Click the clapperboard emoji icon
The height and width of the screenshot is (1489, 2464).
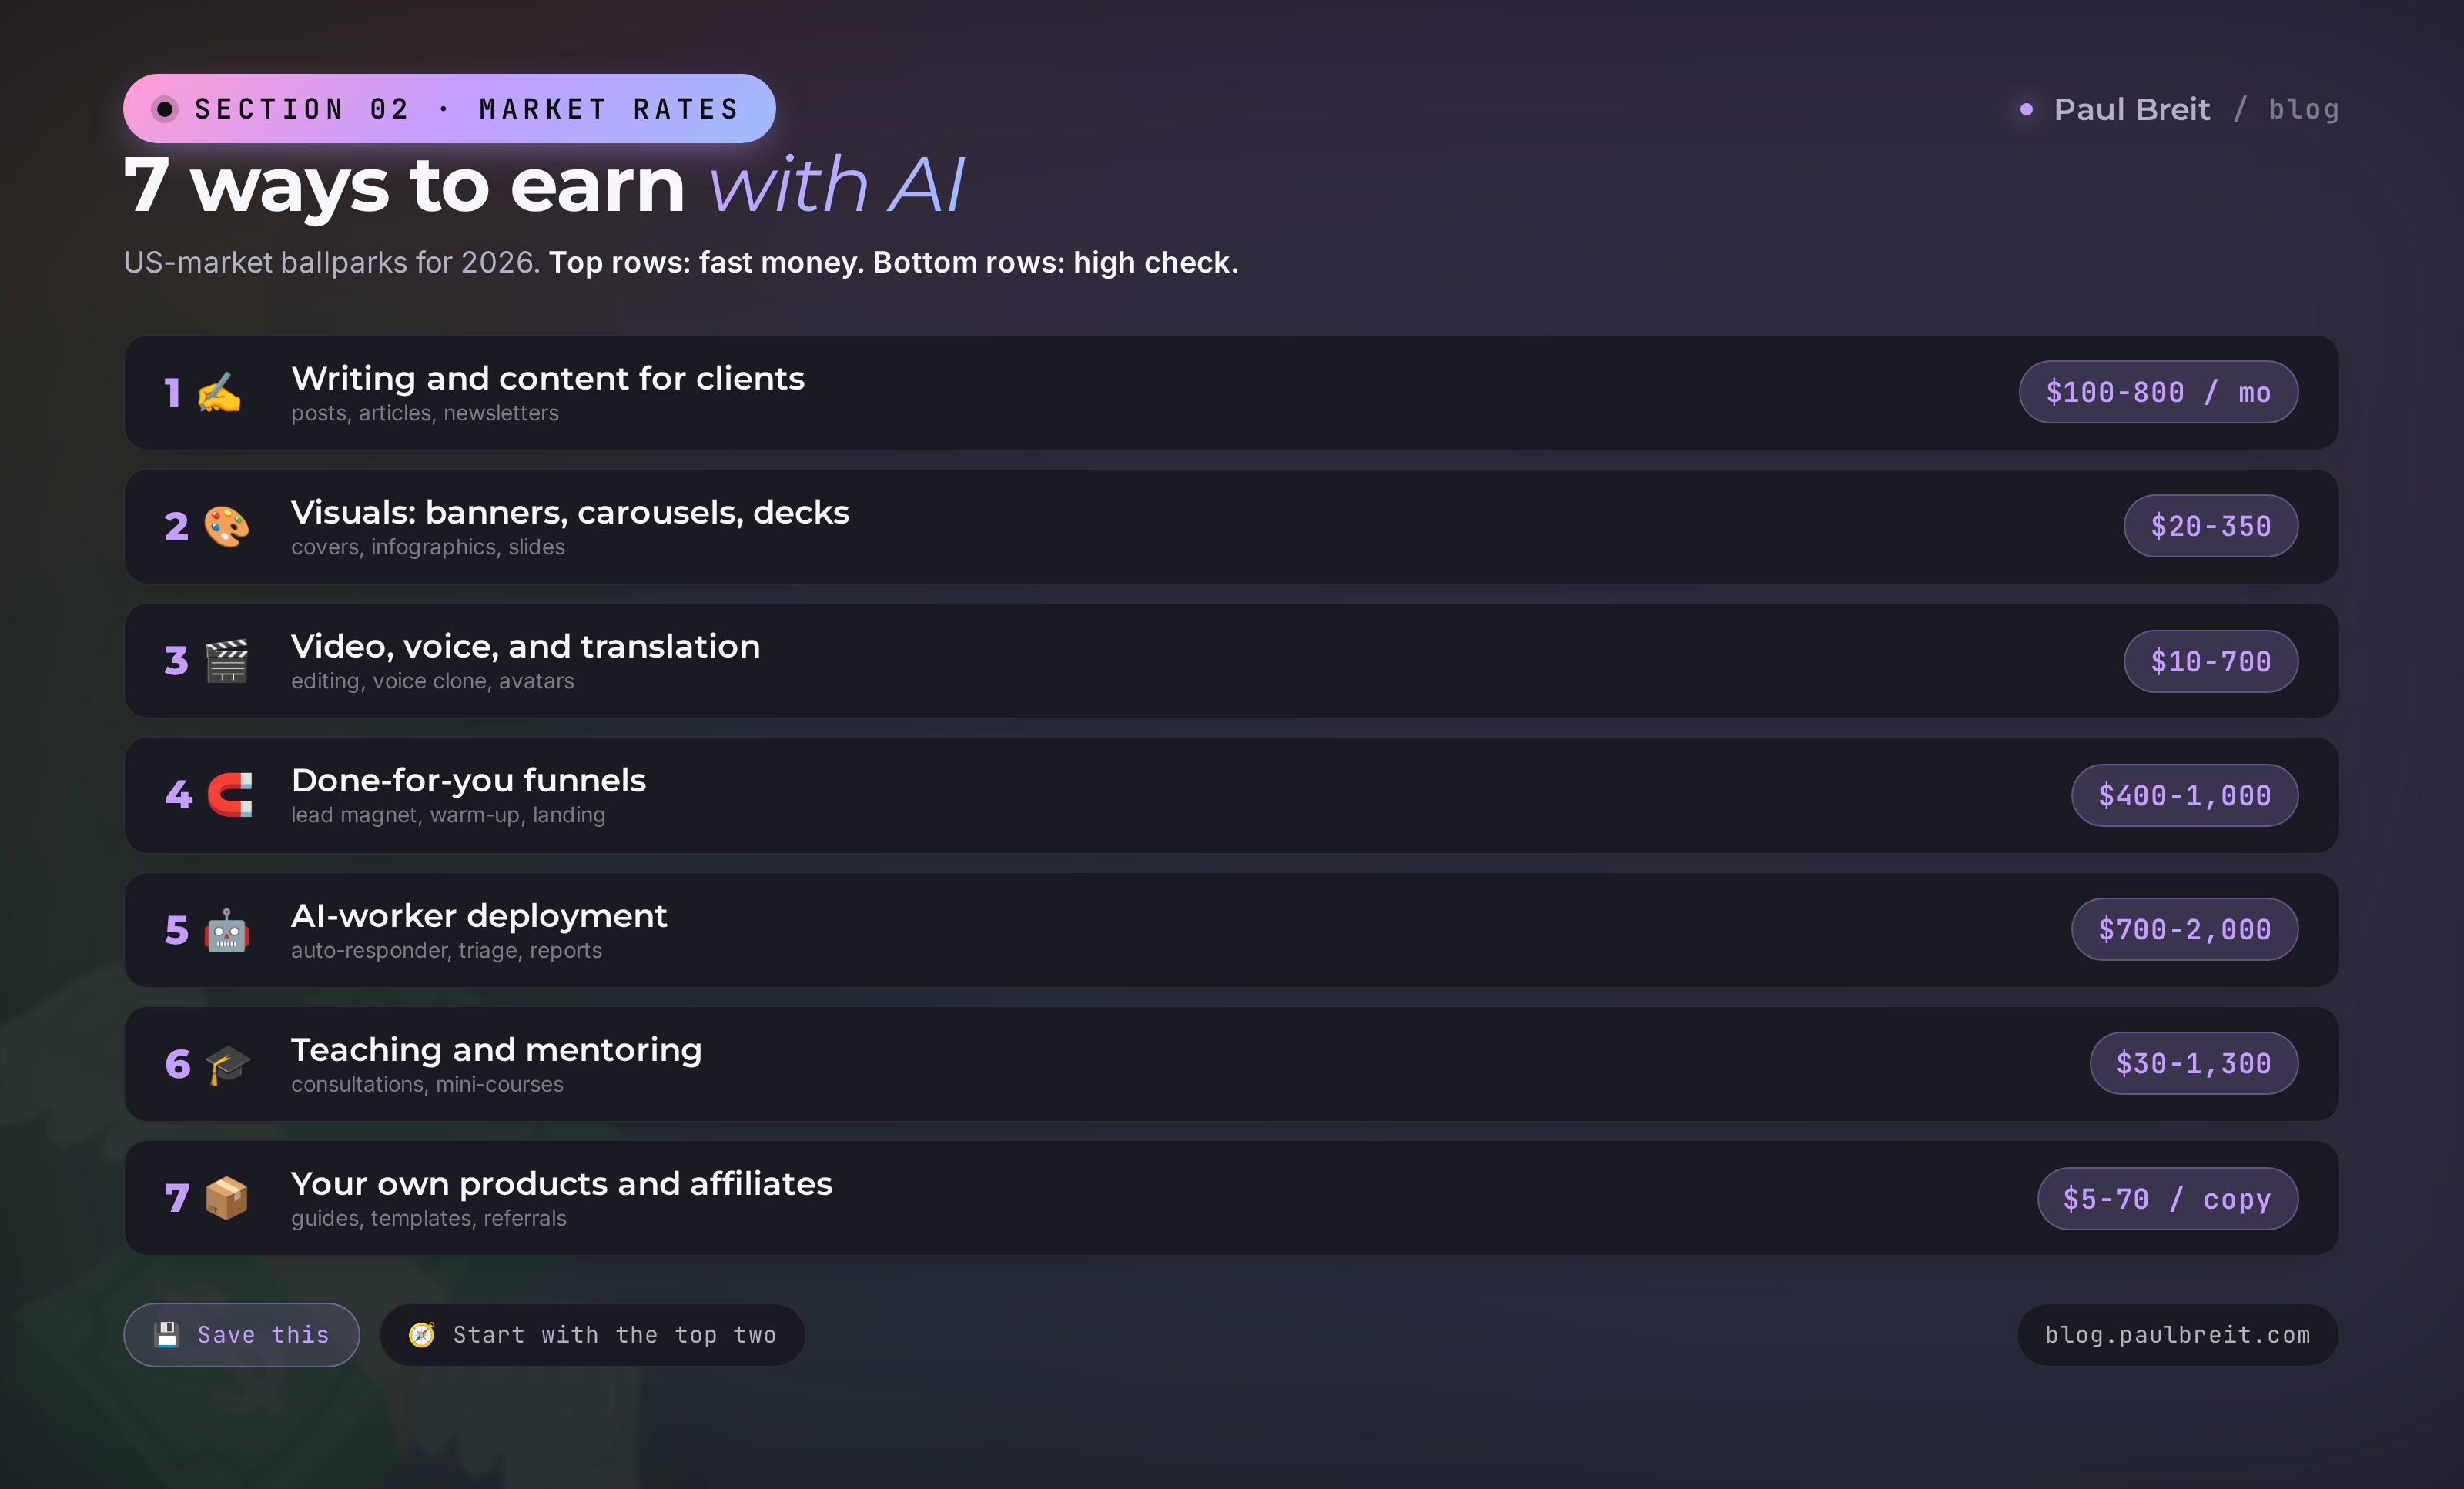227,661
